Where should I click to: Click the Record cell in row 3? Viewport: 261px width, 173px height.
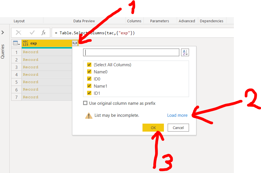coord(47,67)
